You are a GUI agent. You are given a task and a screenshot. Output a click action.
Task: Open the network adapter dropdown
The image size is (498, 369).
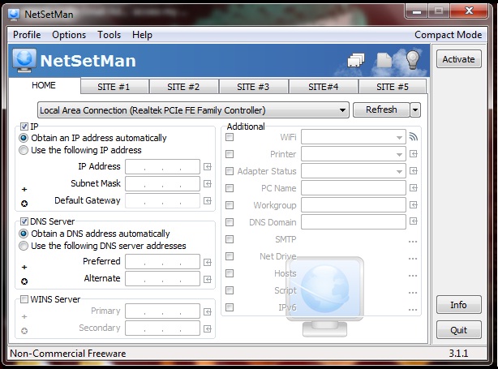[193, 110]
